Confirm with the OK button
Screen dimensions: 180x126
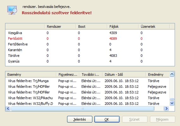pos(107,119)
